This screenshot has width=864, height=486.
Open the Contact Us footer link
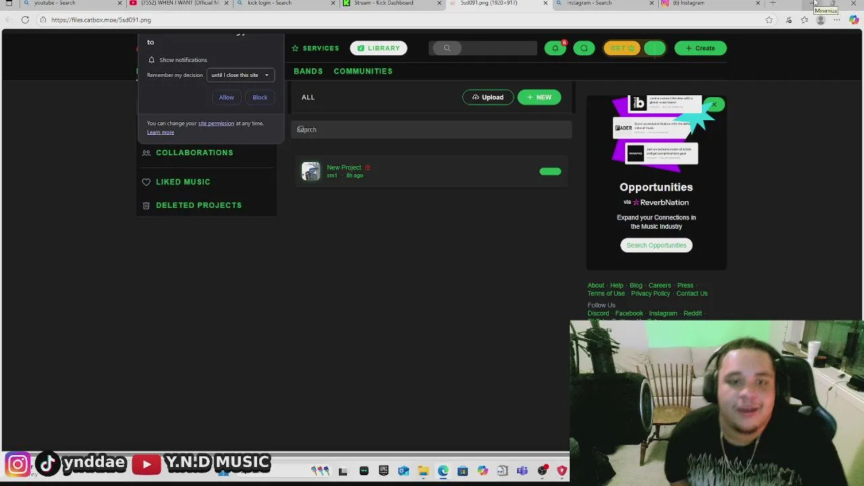692,294
